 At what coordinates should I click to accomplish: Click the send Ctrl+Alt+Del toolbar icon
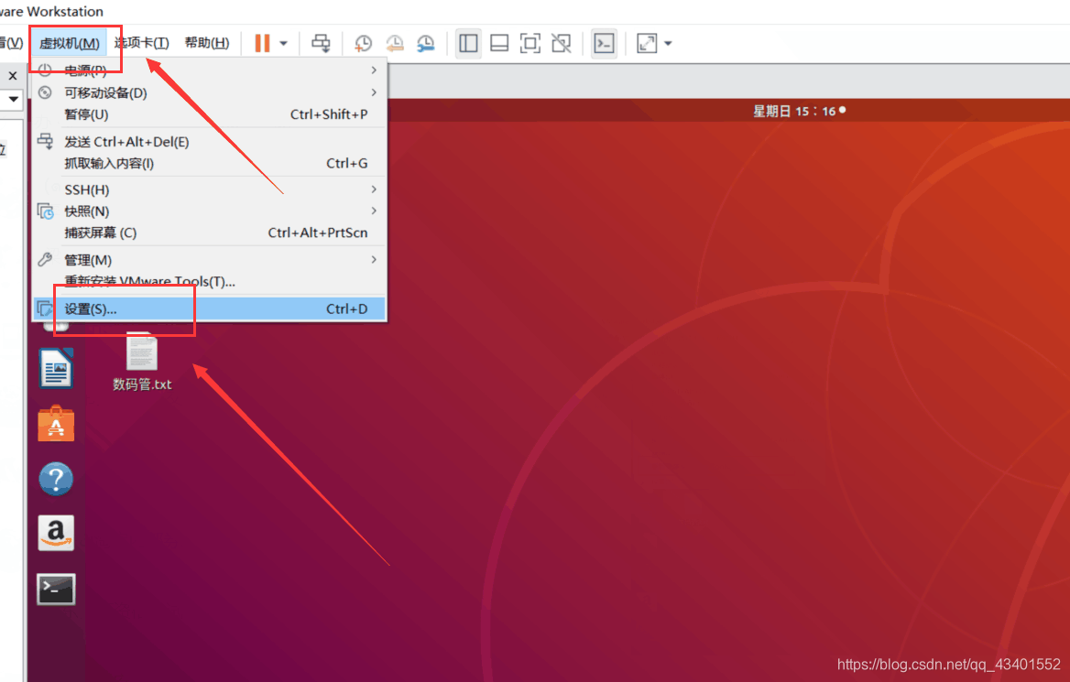pyautogui.click(x=321, y=43)
